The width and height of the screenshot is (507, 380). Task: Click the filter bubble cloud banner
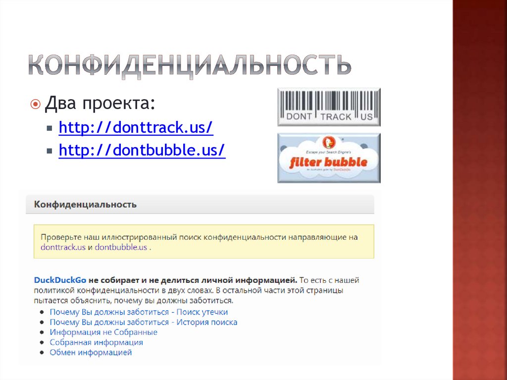[x=329, y=158]
